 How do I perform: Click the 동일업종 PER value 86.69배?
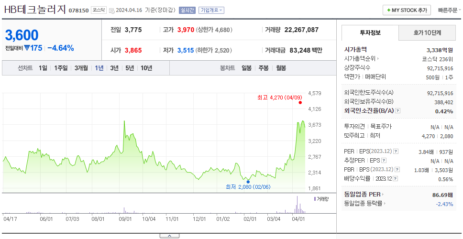coord(442,195)
